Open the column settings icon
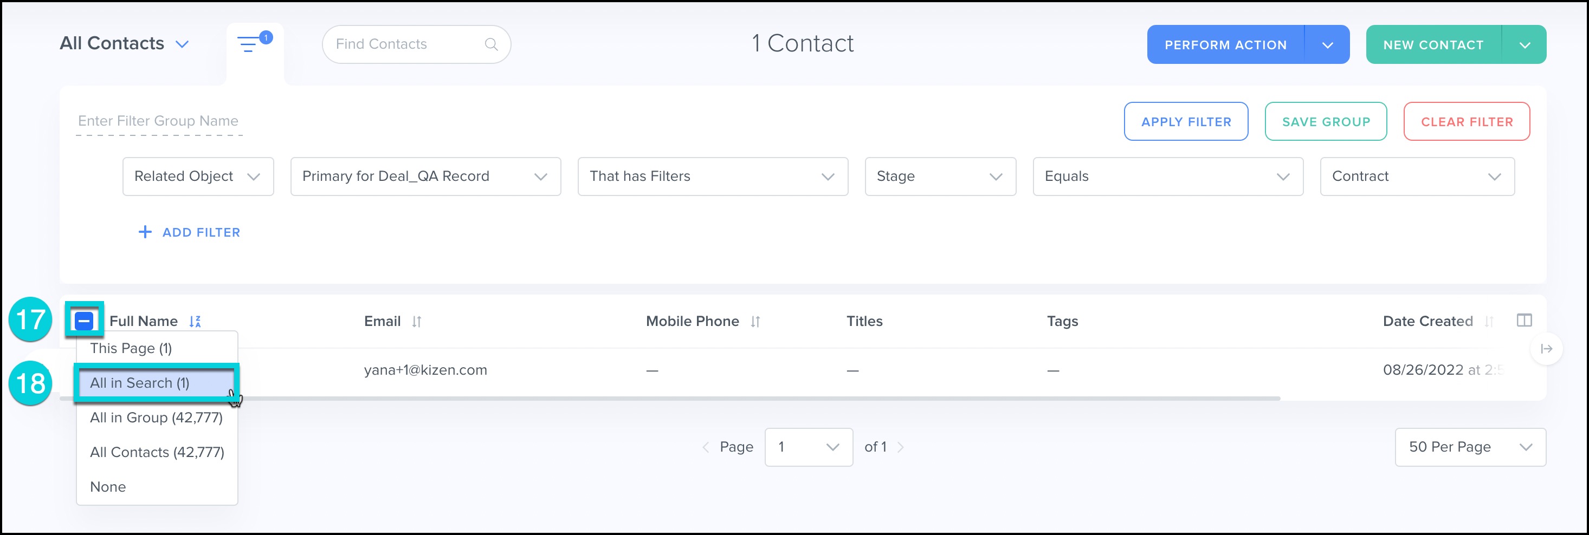This screenshot has width=1589, height=535. click(x=1523, y=321)
